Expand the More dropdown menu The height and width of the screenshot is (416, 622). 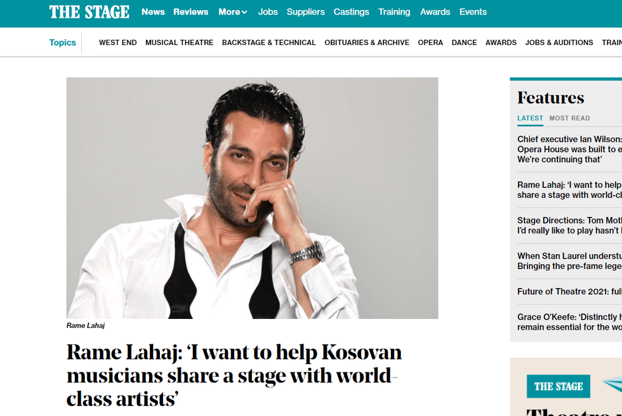click(x=233, y=12)
